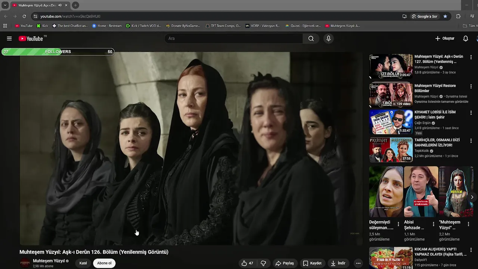Join channel with Katıl button
Image resolution: width=478 pixels, height=269 pixels.
coord(83,263)
